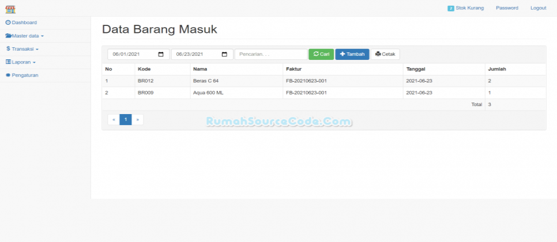This screenshot has width=557, height=242.
Task: Select the BR012 code cell
Action: (163, 81)
